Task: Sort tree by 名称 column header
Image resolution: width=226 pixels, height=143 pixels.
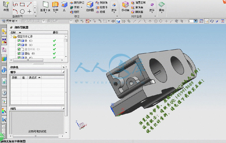Action: (x=31, y=32)
